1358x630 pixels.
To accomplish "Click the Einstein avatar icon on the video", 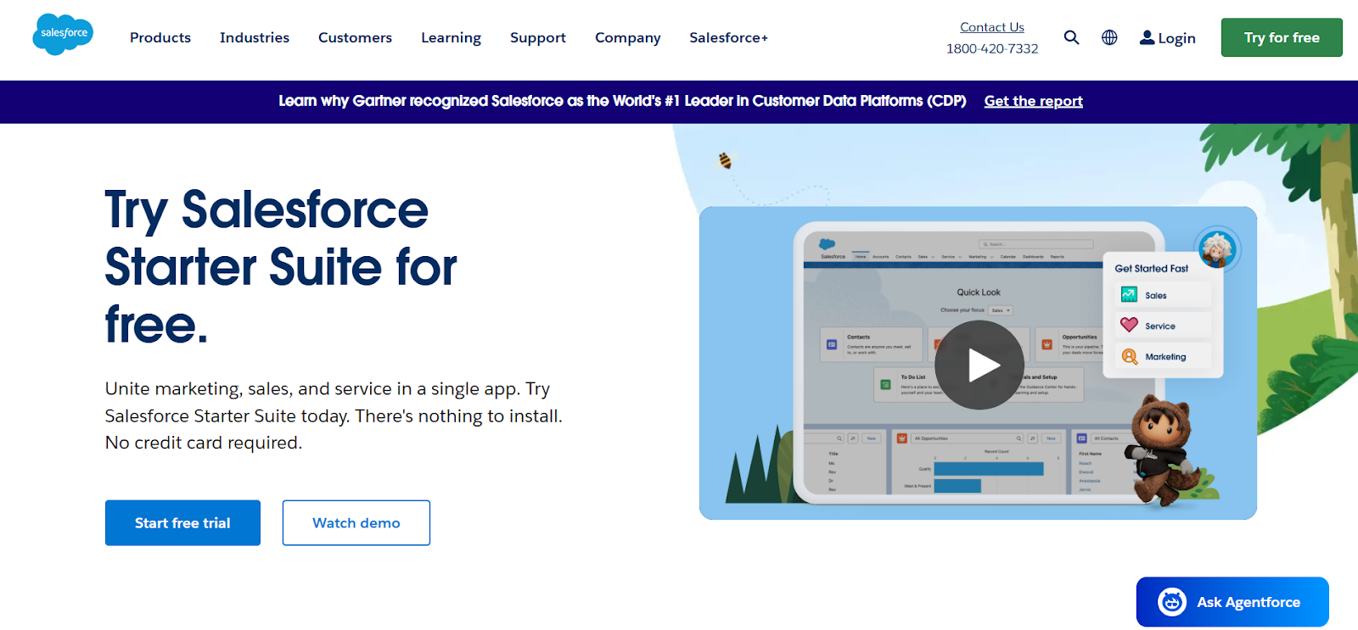I will point(1217,248).
